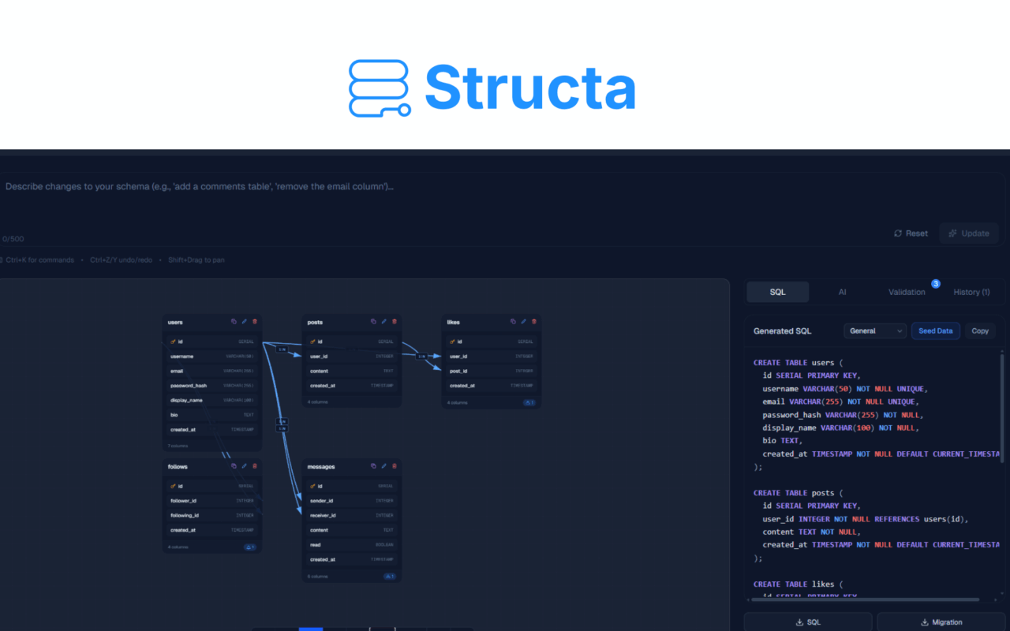Click the warning badge on the follows table

(x=250, y=547)
